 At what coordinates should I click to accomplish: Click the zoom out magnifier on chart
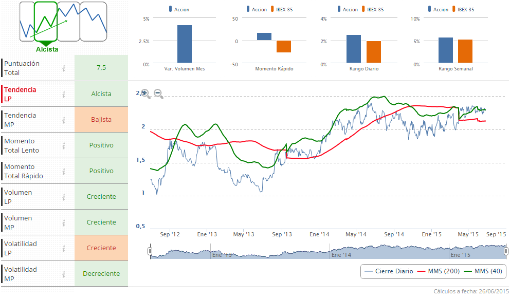[x=158, y=94]
